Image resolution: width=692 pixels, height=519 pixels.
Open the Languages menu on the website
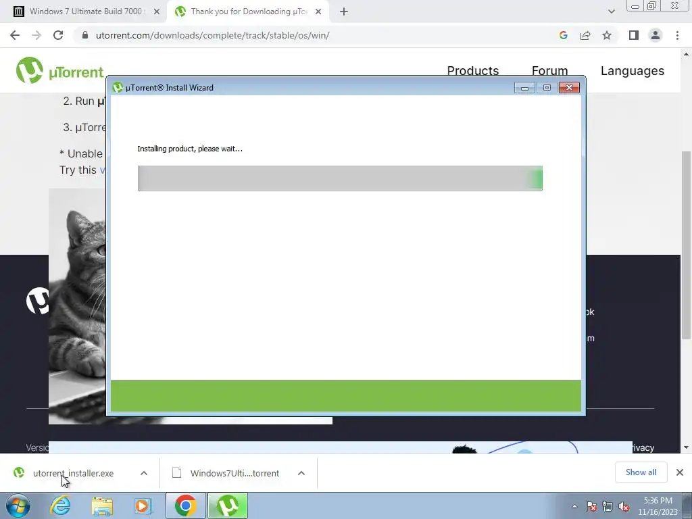pyautogui.click(x=632, y=70)
